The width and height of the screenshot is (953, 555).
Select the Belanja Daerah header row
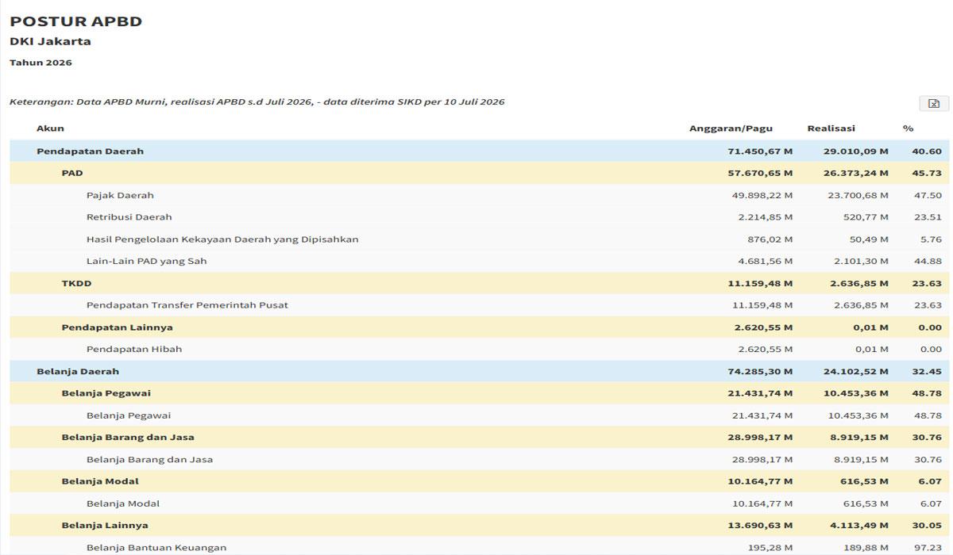coord(480,371)
